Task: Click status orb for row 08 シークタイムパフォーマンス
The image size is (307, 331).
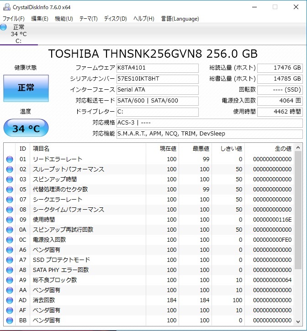Action: (x=10, y=210)
